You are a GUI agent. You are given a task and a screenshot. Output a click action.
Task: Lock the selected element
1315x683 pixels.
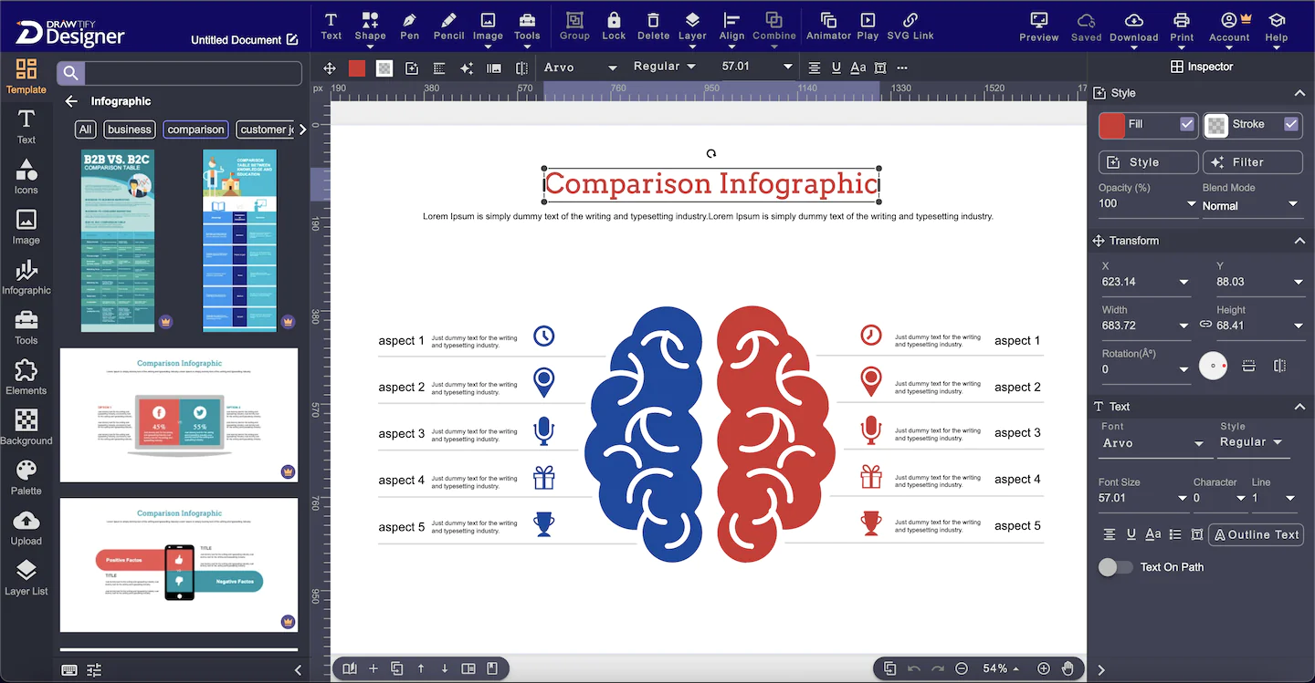pyautogui.click(x=614, y=26)
